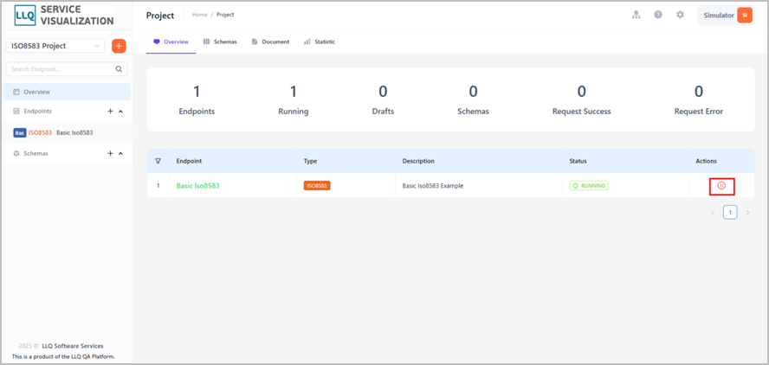769x365 pixels.
Task: Switch to the Schemas tab
Action: 220,42
